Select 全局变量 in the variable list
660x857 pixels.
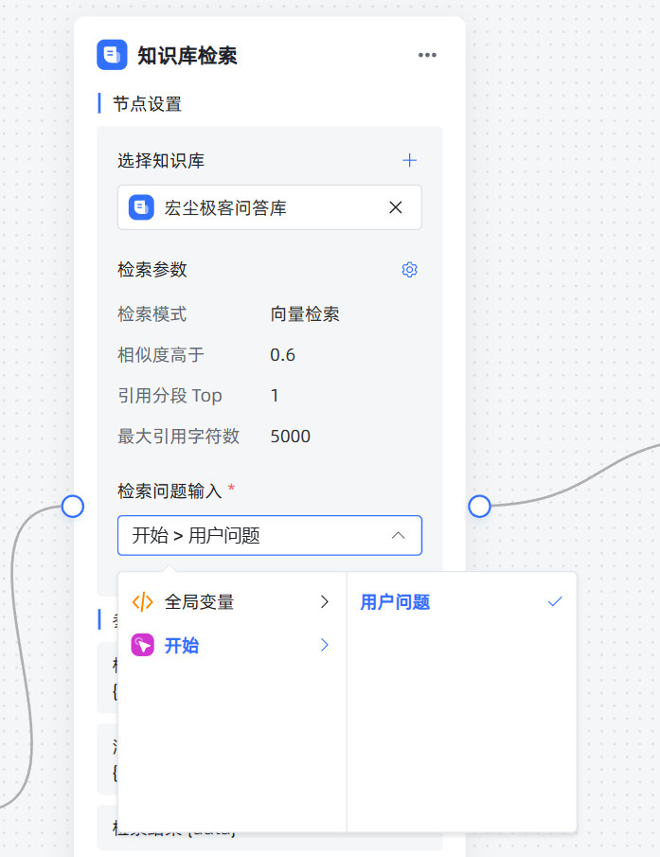[199, 601]
